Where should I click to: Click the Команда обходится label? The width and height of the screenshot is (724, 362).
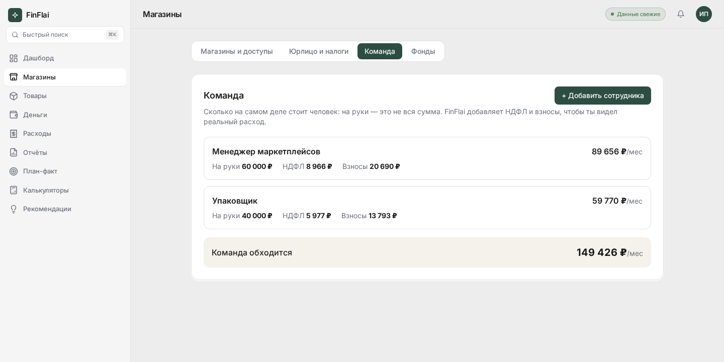252,252
